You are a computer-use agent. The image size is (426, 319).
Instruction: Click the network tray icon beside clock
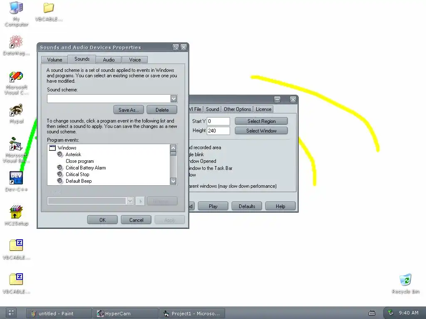click(391, 313)
